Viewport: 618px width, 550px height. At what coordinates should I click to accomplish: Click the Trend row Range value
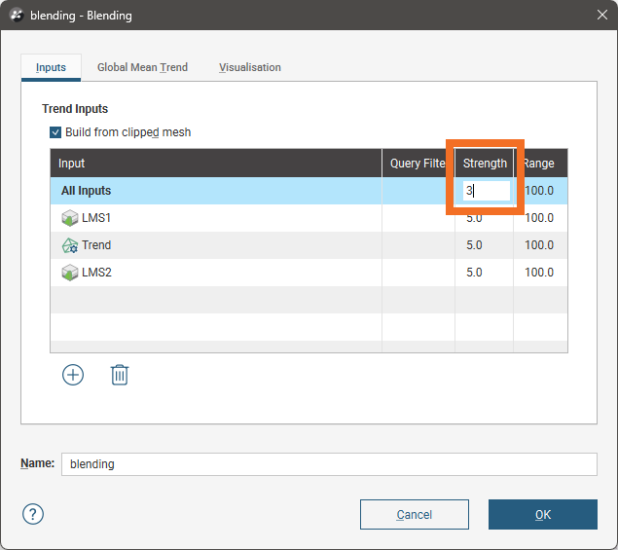pyautogui.click(x=539, y=245)
